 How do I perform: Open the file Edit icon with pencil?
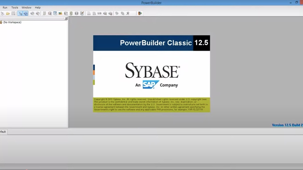pos(82,14)
